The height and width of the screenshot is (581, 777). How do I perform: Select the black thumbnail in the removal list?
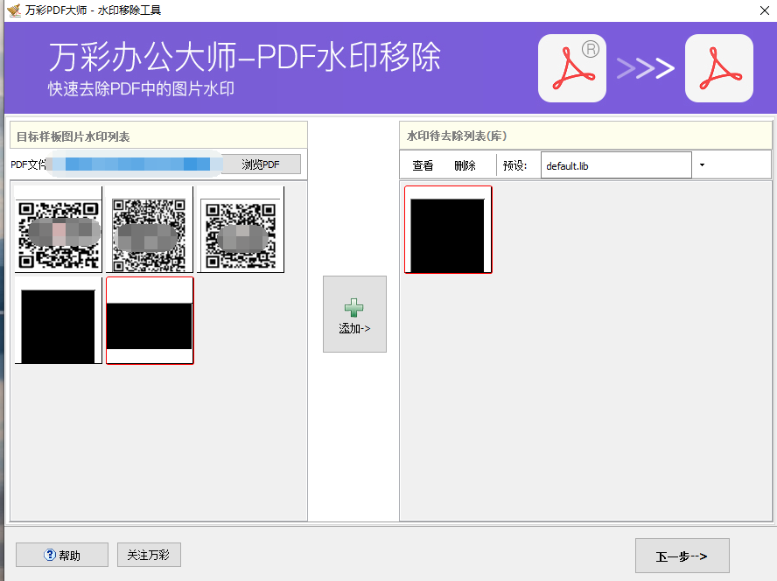tap(448, 229)
